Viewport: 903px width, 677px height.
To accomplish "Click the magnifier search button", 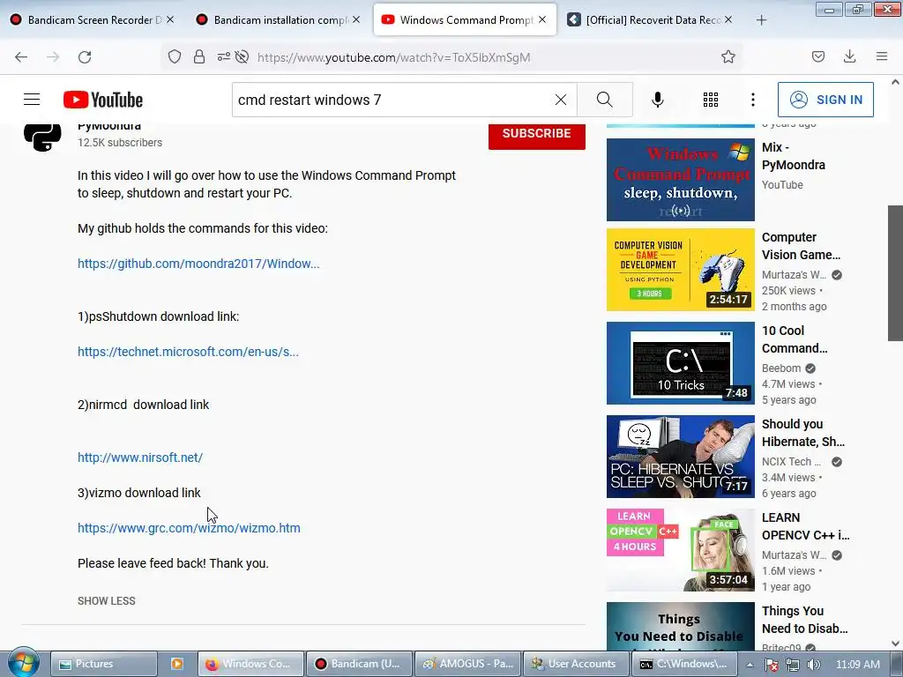I will [605, 100].
